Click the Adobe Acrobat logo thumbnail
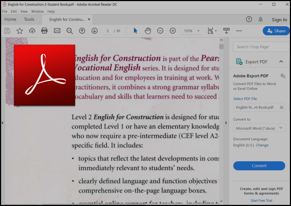The height and width of the screenshot is (206, 291). (44, 75)
